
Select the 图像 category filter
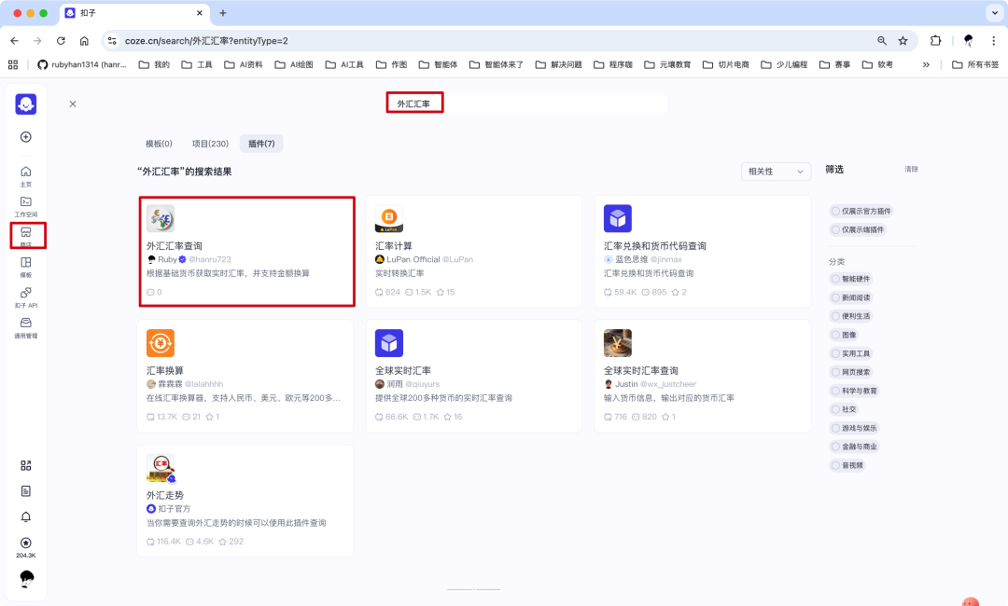[x=844, y=335]
